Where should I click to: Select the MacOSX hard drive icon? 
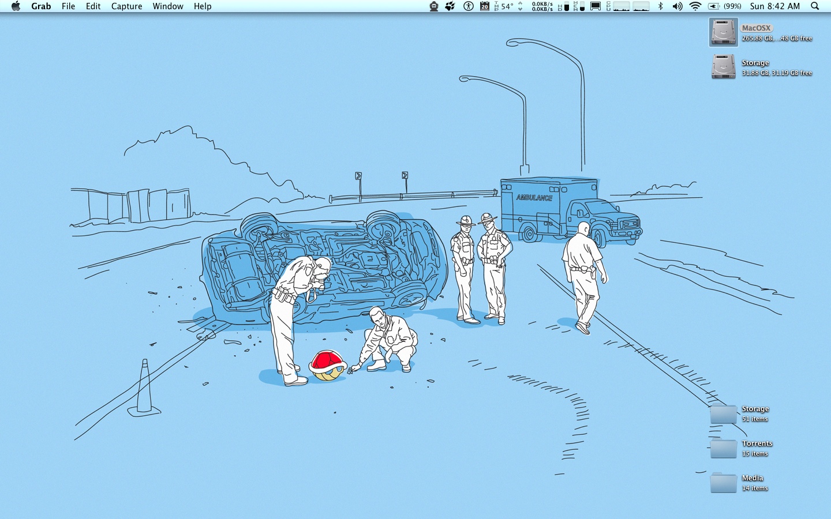723,32
